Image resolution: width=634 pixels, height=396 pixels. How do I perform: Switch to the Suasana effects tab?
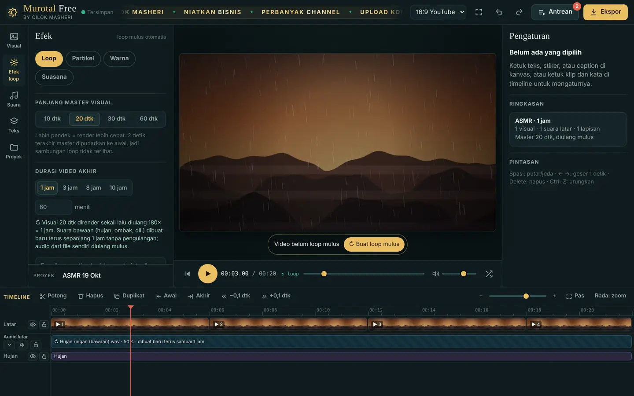(54, 77)
